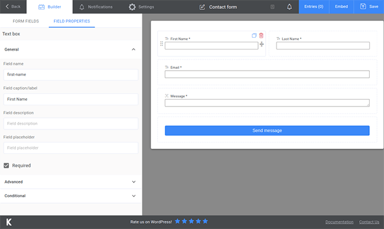Click the red delete icon on First Name field
Image resolution: width=384 pixels, height=229 pixels.
261,36
